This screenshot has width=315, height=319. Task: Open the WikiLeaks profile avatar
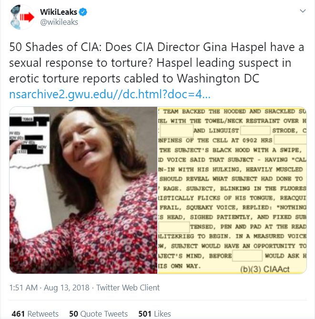[22, 17]
